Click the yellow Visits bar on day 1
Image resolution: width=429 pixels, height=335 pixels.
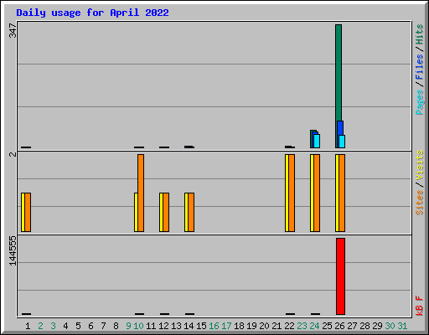coord(23,212)
